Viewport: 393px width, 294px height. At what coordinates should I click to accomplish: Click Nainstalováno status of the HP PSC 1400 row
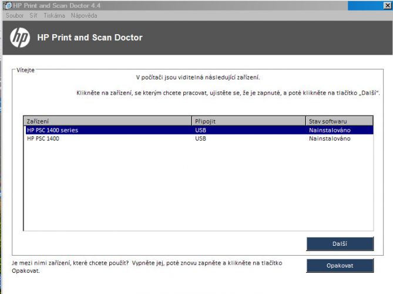[330, 138]
